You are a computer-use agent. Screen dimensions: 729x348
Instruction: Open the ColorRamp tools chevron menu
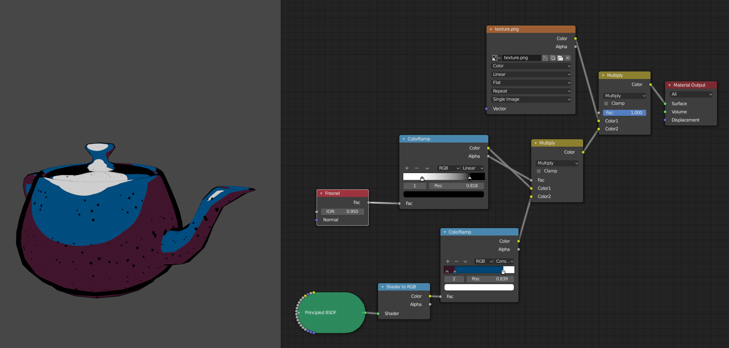point(428,168)
